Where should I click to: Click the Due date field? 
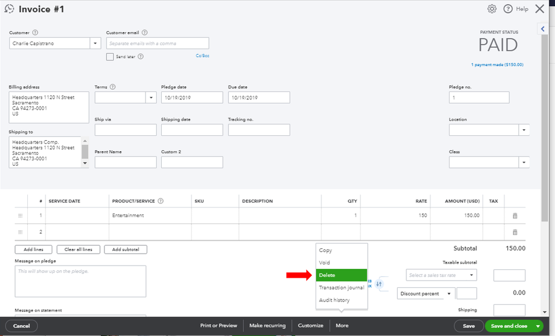tap(259, 98)
